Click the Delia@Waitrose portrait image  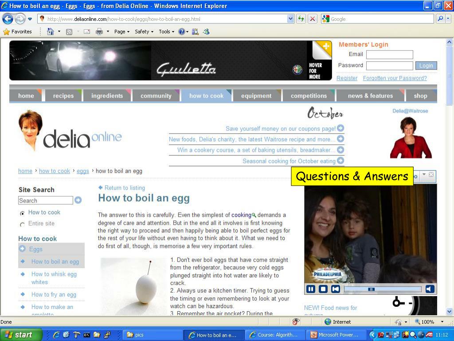411,138
